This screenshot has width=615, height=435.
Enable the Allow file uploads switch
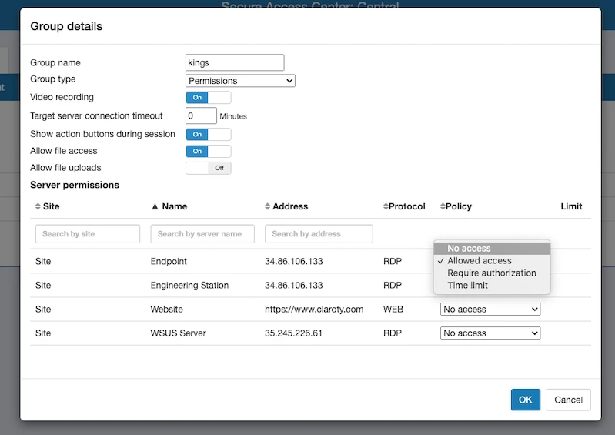pyautogui.click(x=208, y=168)
